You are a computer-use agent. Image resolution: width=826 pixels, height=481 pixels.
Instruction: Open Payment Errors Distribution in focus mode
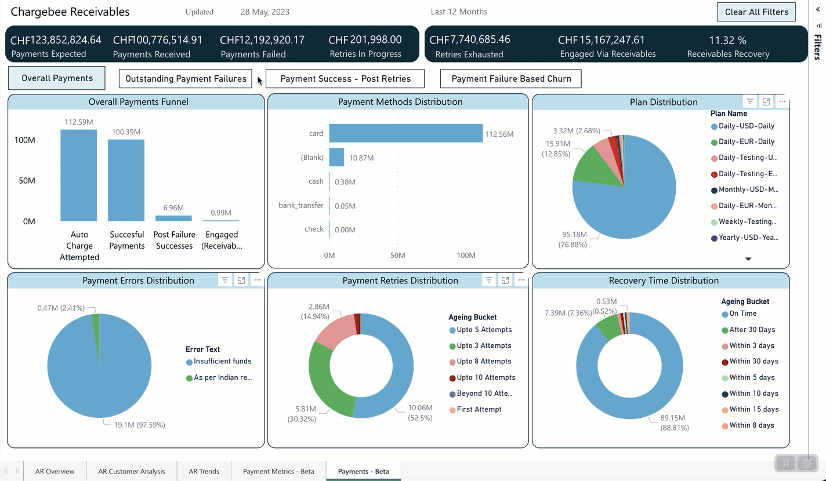241,280
